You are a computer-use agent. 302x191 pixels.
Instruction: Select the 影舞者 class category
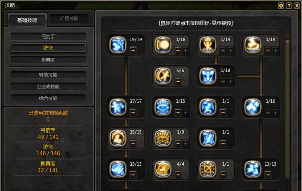pos(48,60)
